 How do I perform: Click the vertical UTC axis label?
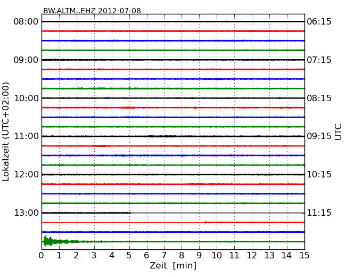338,132
